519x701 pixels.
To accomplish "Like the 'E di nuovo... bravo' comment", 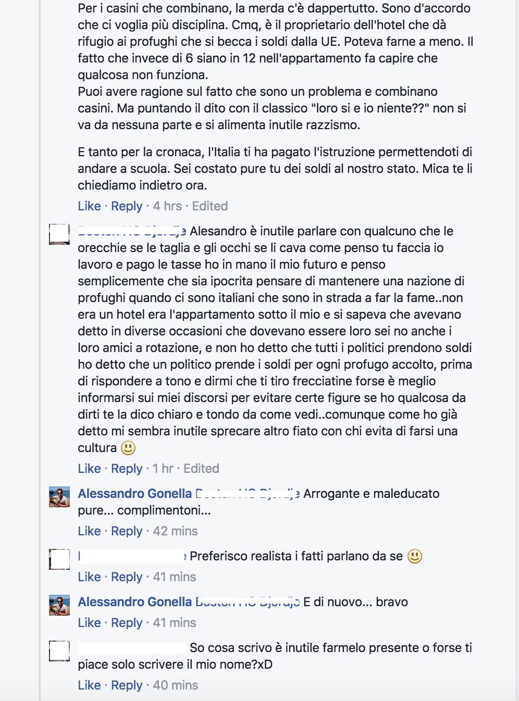I will (x=89, y=623).
